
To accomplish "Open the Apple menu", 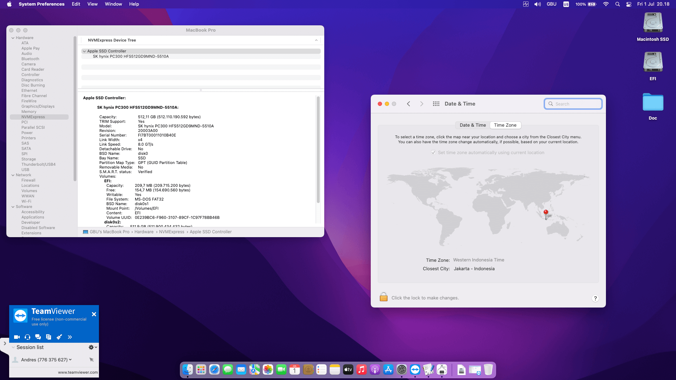I will [9, 4].
